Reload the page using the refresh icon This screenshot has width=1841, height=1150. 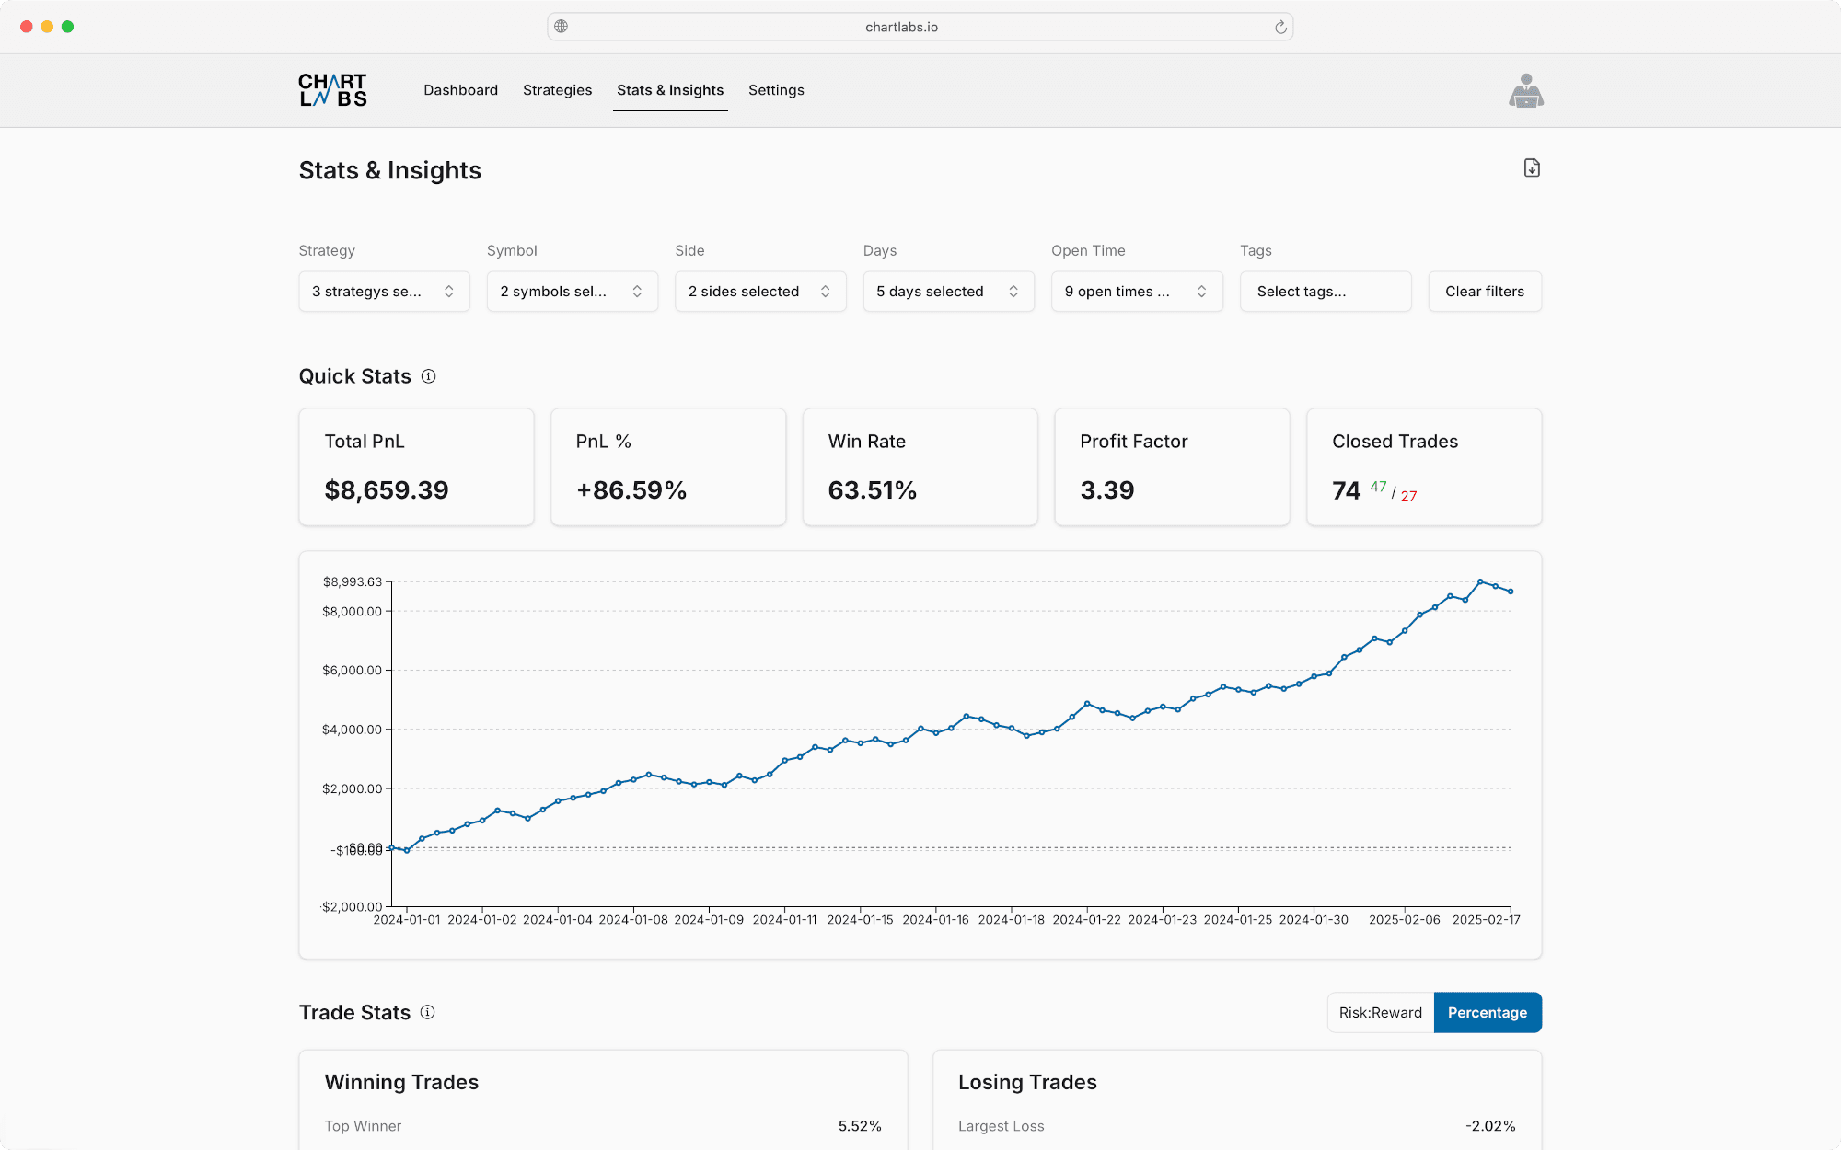[x=1279, y=27]
